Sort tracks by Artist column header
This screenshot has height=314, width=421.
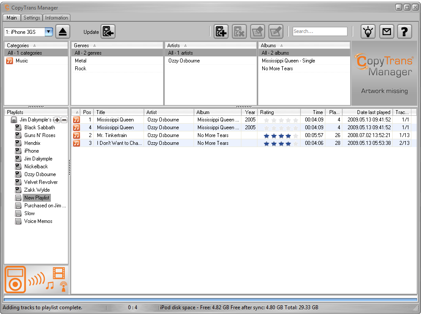pyautogui.click(x=169, y=112)
